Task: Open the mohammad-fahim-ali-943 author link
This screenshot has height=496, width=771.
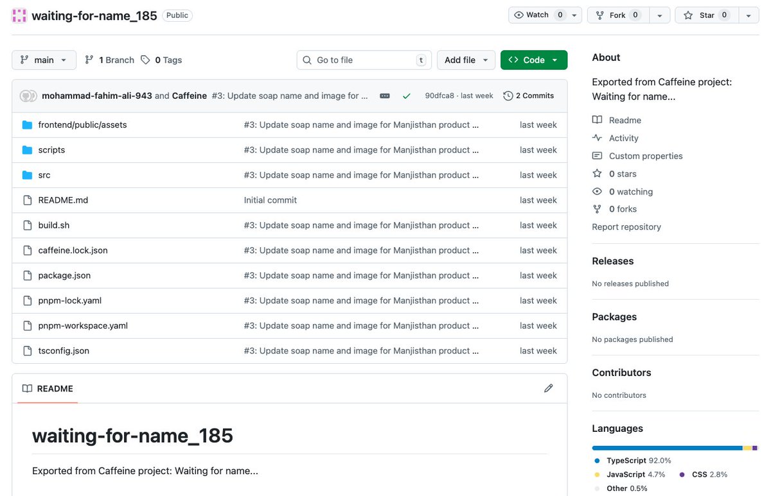Action: [97, 96]
